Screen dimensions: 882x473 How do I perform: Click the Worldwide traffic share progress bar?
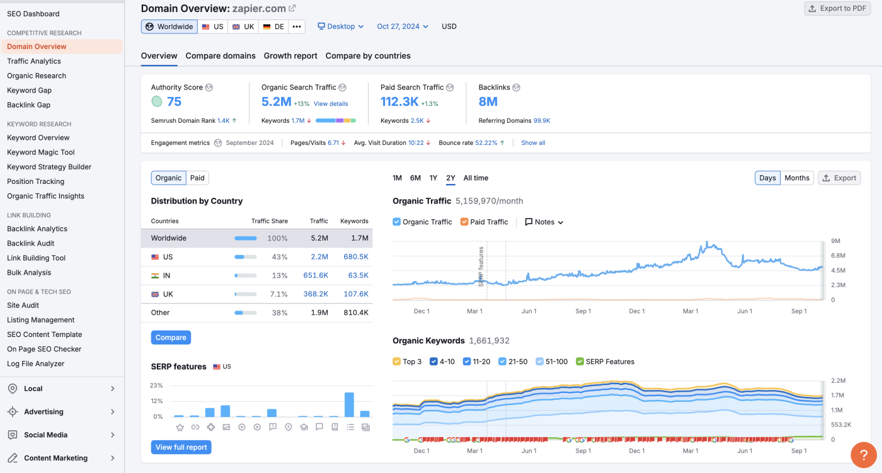(x=246, y=239)
